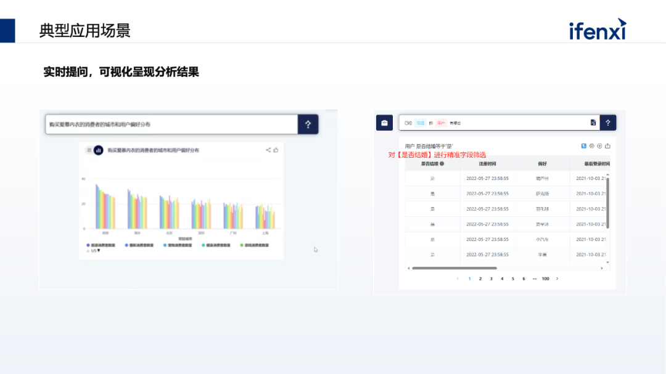Go to page 2 of the table
666x374 pixels.
pyautogui.click(x=480, y=278)
